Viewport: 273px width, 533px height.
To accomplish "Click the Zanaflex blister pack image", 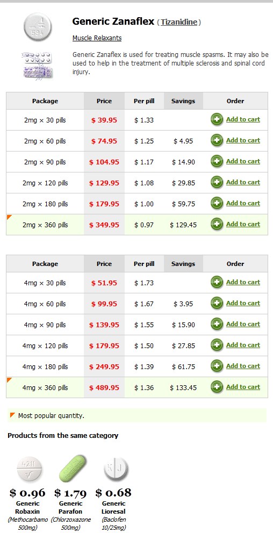I will (x=37, y=64).
